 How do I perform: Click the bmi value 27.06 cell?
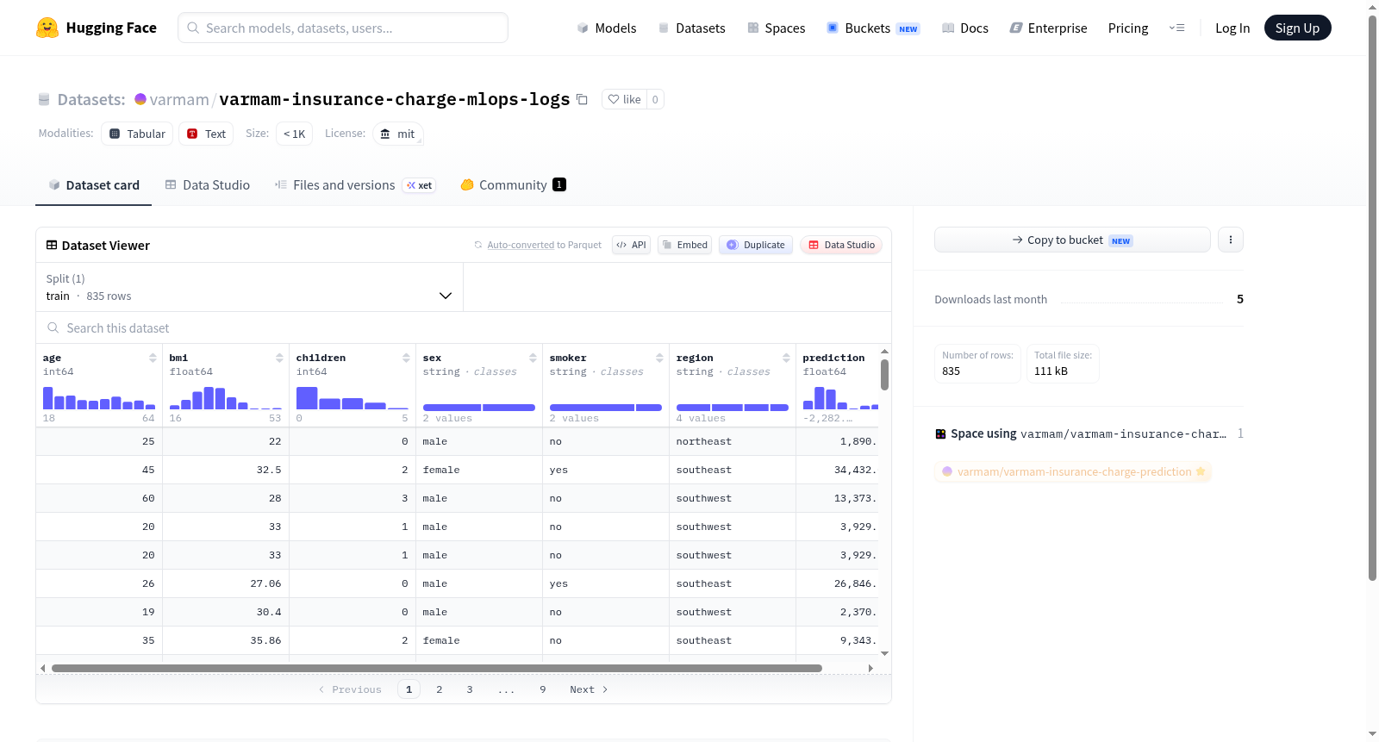[226, 583]
